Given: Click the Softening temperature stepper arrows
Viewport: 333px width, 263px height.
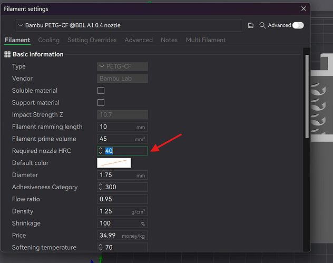Looking at the screenshot, I should tap(101, 247).
